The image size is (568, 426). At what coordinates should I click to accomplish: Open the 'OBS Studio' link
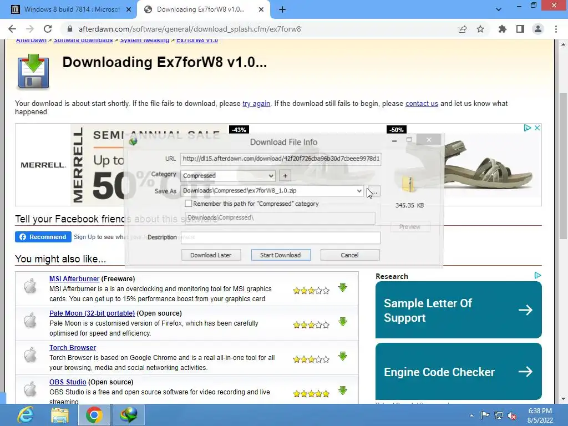[68, 382]
